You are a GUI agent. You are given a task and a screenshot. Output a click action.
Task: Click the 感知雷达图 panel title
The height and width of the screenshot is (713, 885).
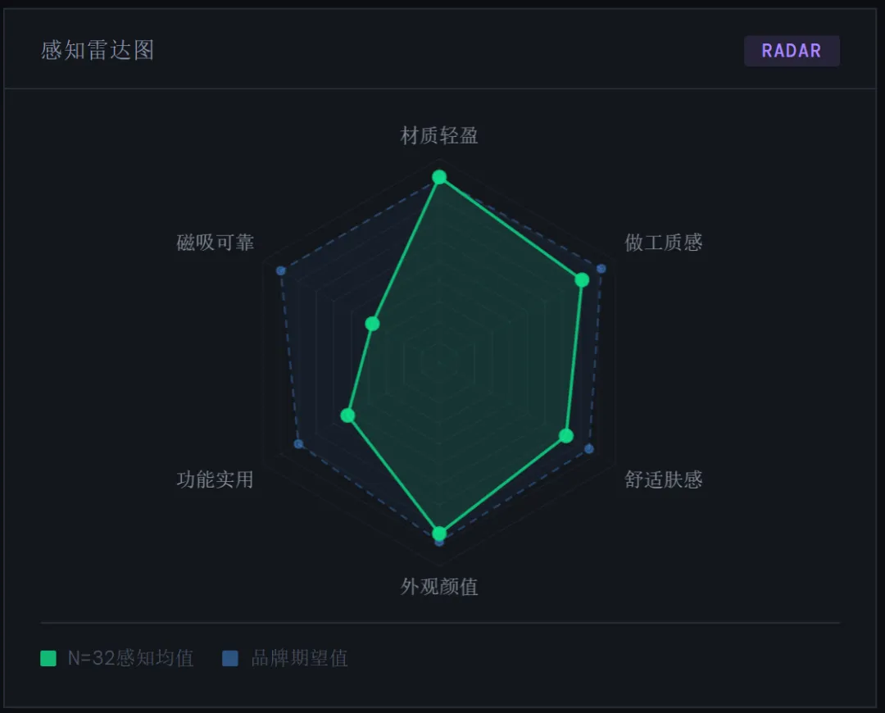98,51
